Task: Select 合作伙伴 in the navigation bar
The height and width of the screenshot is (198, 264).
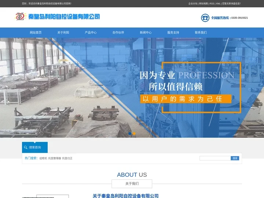Action: tap(118, 33)
